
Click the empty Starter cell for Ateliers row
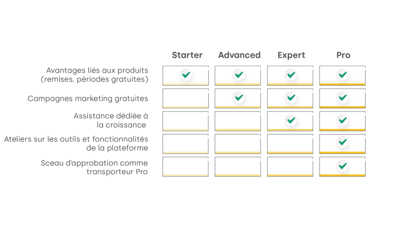[x=186, y=144]
